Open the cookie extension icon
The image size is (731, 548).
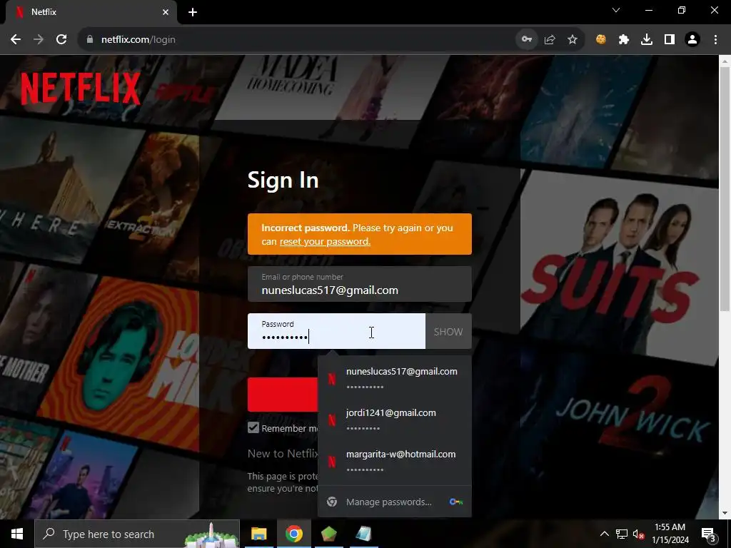click(601, 40)
